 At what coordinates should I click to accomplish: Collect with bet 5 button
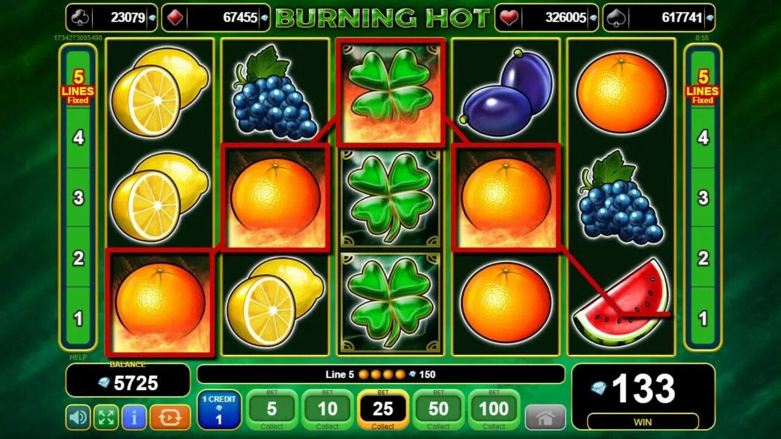tap(272, 410)
